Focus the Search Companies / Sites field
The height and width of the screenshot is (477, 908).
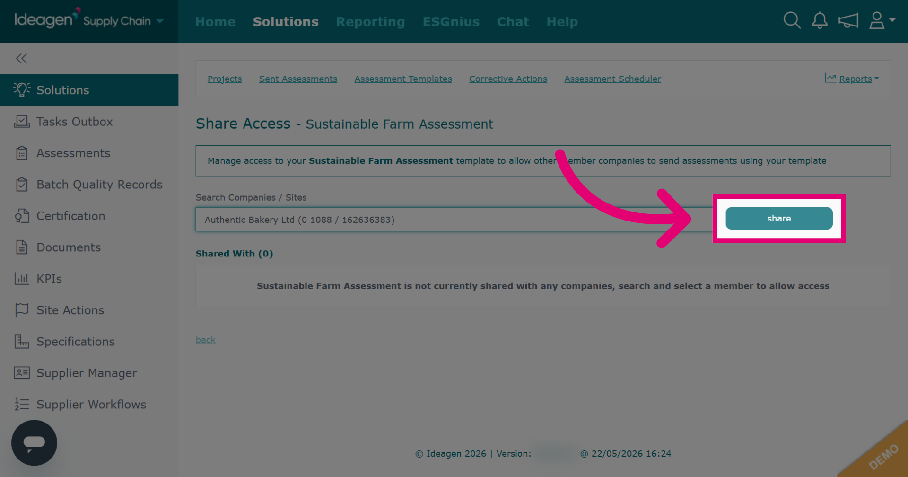click(454, 220)
